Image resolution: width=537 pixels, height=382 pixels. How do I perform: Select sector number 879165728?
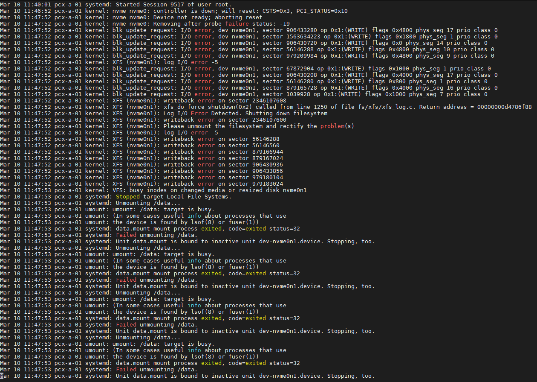click(x=302, y=87)
